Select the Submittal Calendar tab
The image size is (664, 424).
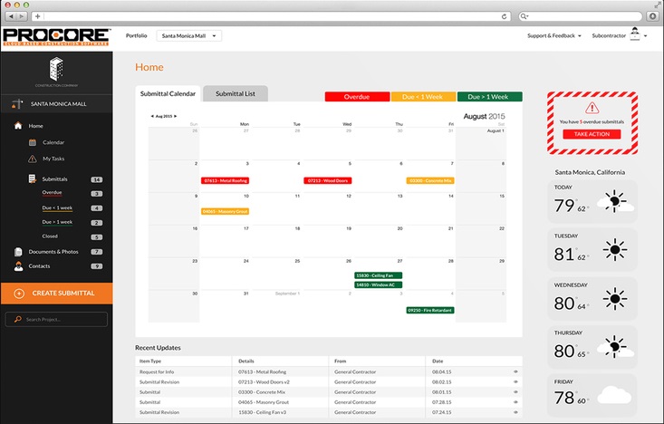point(167,93)
